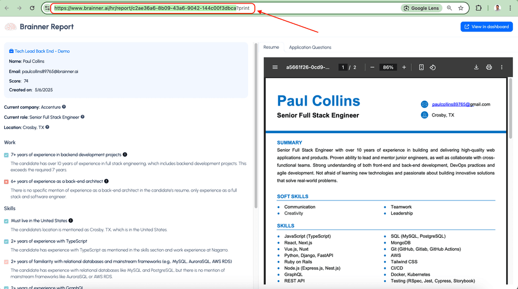The width and height of the screenshot is (518, 289).
Task: Rotate the resume PDF document
Action: click(x=433, y=67)
